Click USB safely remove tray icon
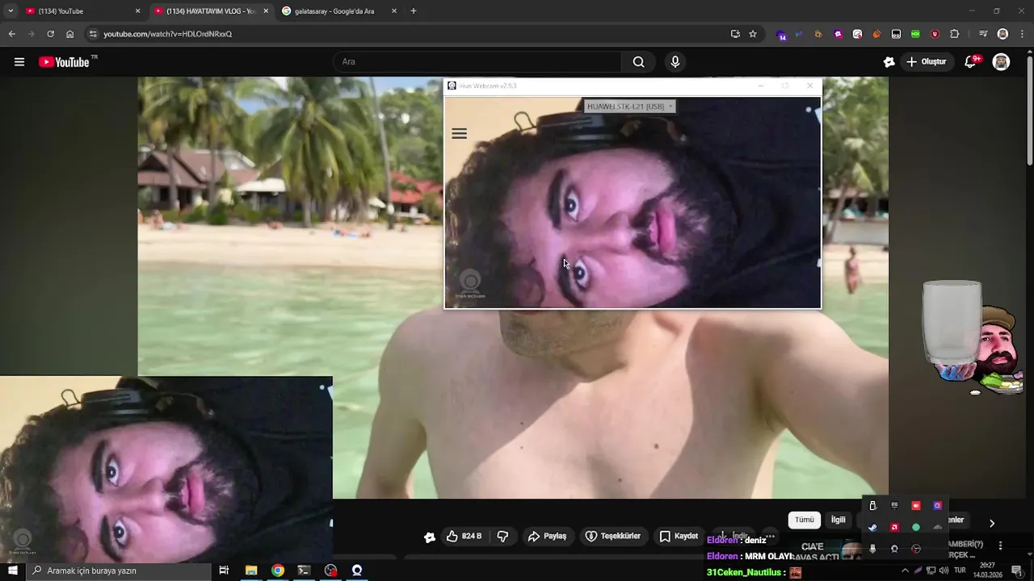 click(x=872, y=505)
